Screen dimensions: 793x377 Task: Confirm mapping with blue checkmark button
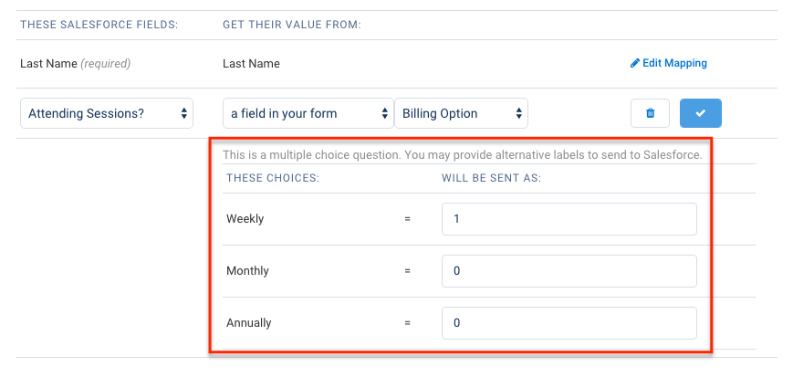[700, 113]
